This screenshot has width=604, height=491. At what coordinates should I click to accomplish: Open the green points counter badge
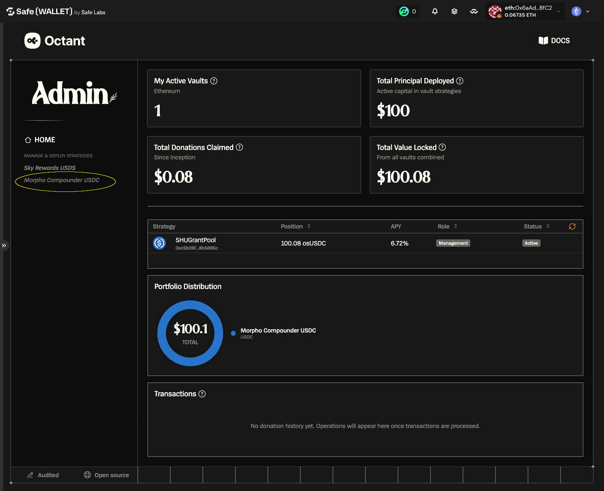pyautogui.click(x=407, y=11)
